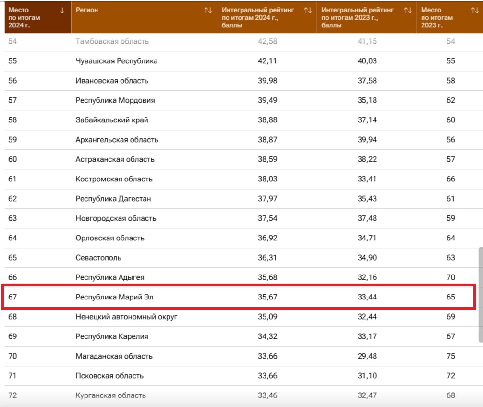
Task: Click 2023 rating value 37,58
Action: pos(367,81)
